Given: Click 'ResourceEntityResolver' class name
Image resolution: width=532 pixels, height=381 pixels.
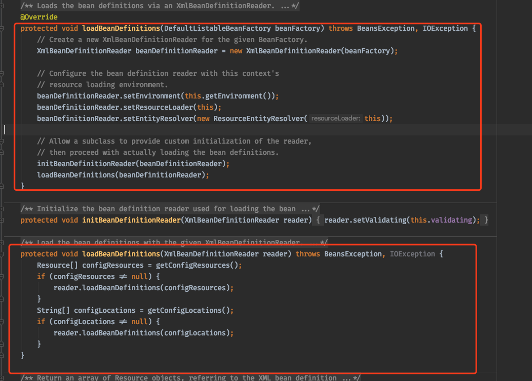Looking at the screenshot, I should [x=258, y=119].
